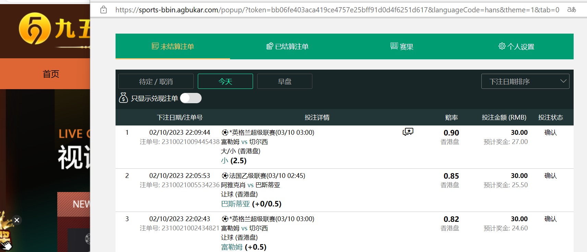
Task: Click the odds value 0.85
Action: [451, 176]
